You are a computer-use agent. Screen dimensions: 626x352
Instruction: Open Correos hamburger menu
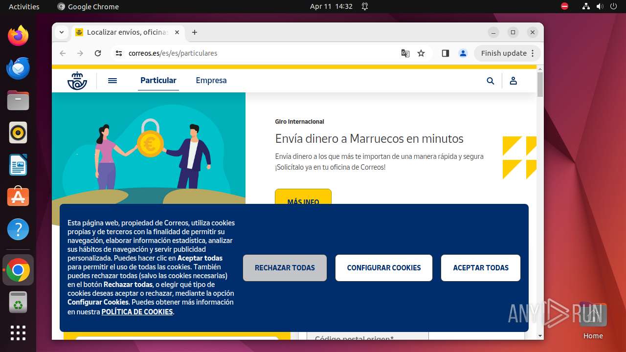[x=112, y=81]
